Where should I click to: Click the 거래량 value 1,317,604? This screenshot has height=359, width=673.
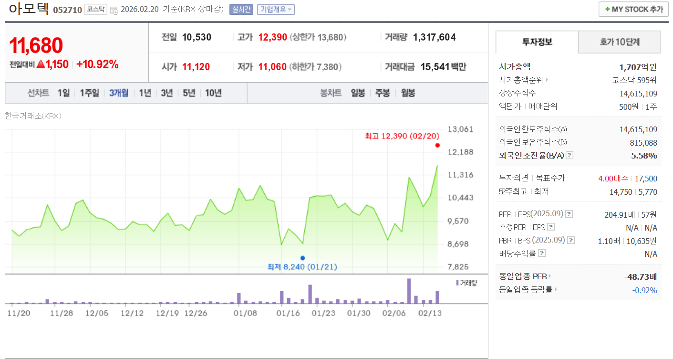[x=435, y=37]
